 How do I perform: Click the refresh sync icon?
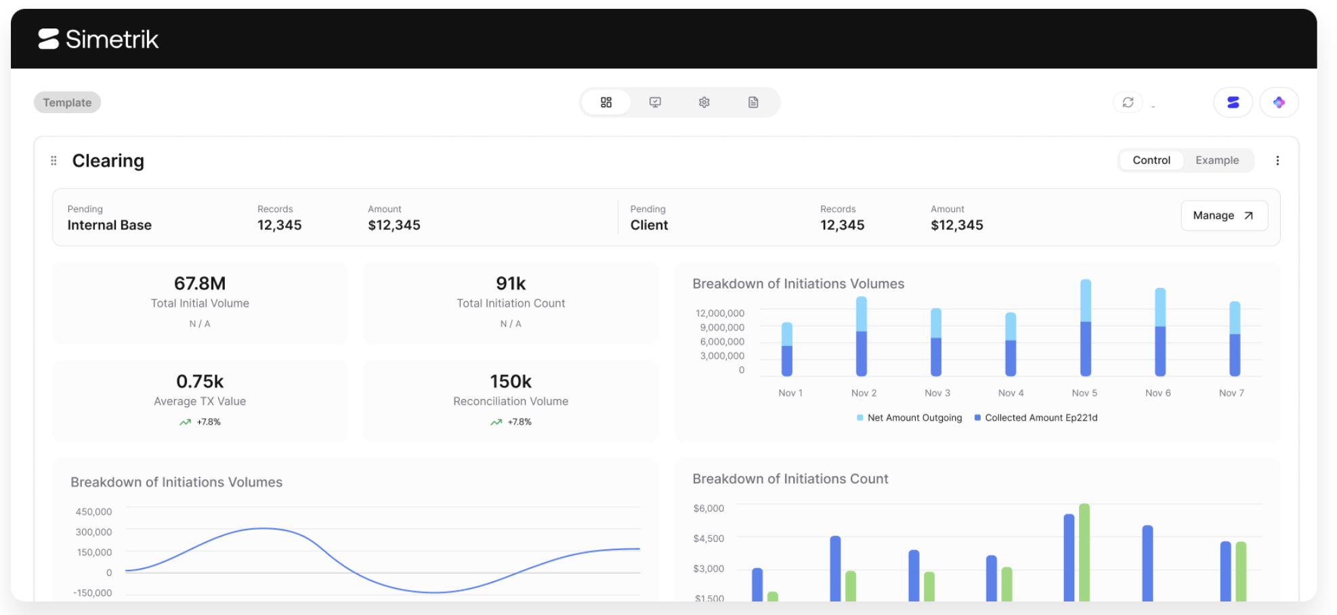1128,102
